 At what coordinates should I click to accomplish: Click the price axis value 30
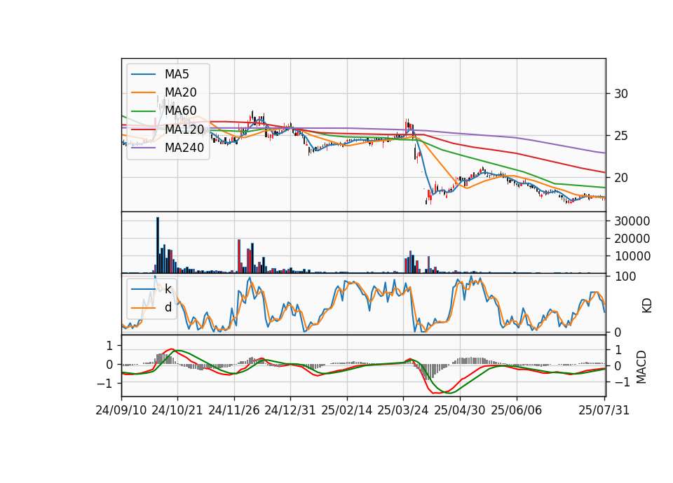pyautogui.click(x=620, y=94)
